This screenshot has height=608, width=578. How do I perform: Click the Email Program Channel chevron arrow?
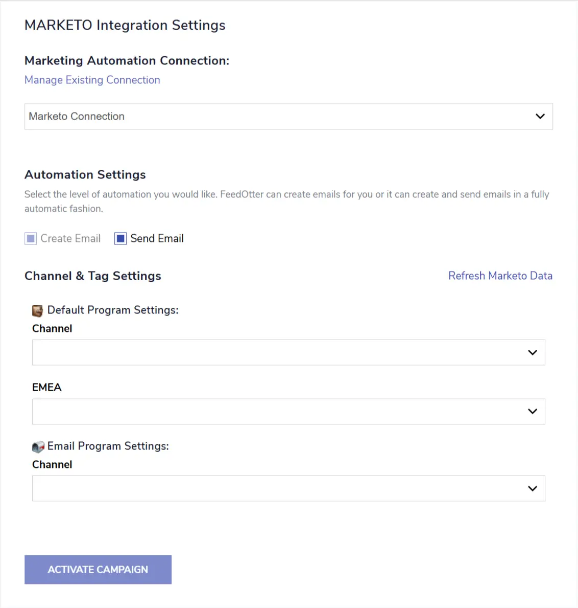pyautogui.click(x=533, y=489)
